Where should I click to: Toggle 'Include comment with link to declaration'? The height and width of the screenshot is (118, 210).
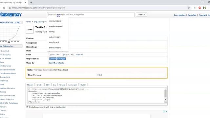(x=27, y=107)
